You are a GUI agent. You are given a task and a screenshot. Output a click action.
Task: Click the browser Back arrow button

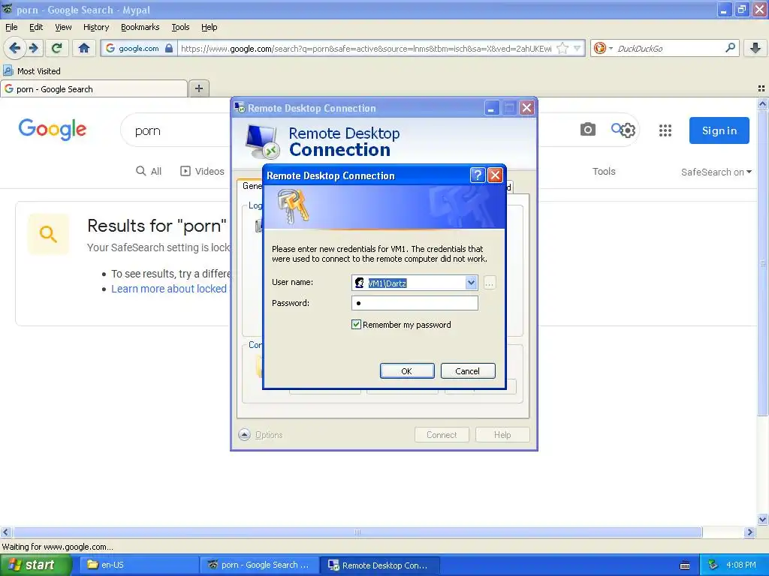point(14,48)
